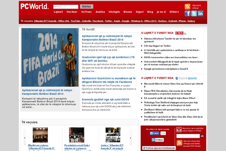Click the Game World logo

tap(186, 78)
